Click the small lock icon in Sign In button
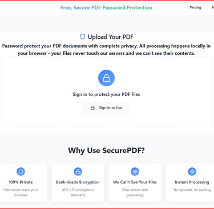Viewport: 214px width, 209px height. tap(92, 108)
